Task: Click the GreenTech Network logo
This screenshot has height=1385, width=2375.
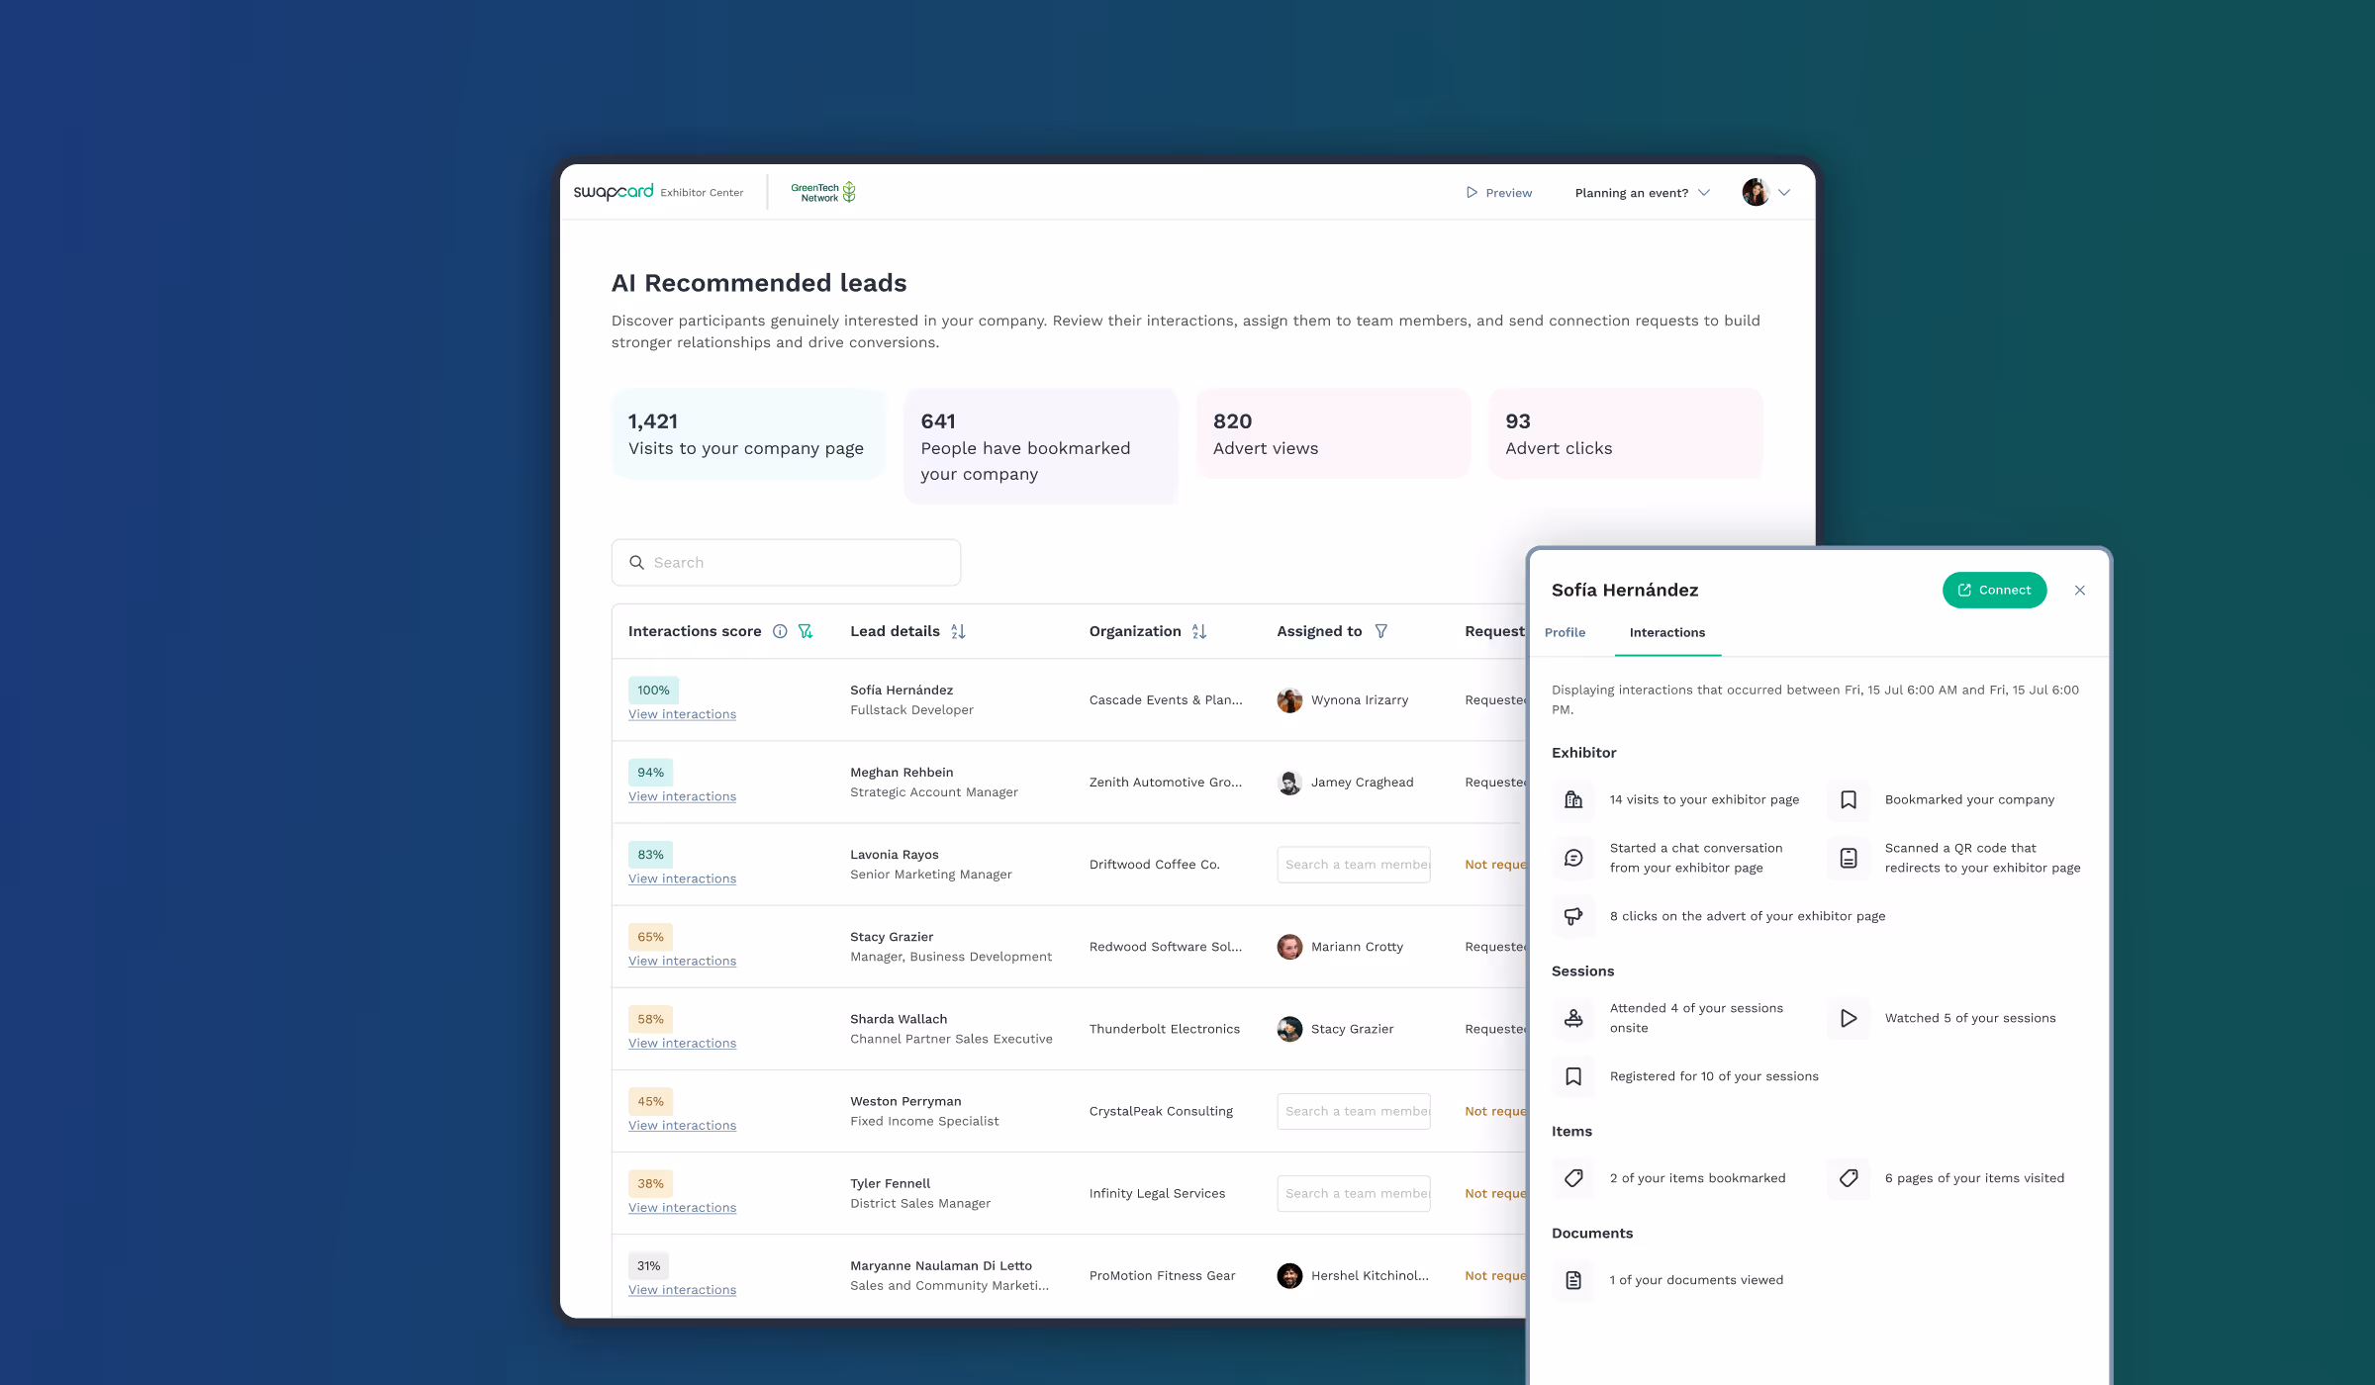Action: click(x=823, y=192)
